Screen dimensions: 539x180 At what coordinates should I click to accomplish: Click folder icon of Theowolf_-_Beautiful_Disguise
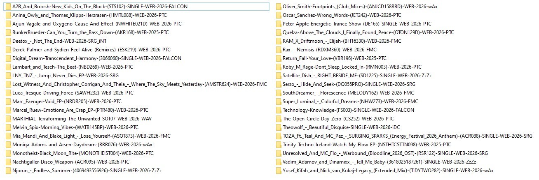point(279,127)
